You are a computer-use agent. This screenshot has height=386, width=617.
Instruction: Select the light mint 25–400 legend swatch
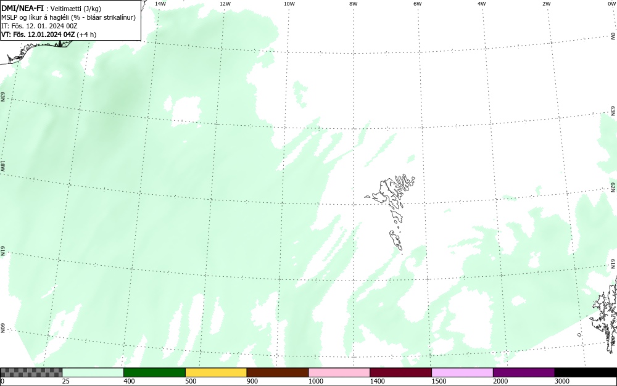tap(93, 372)
